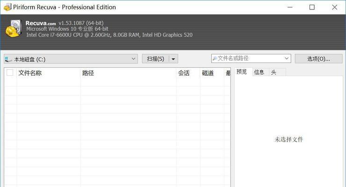
Task: Click the Intel Core i7-6600U CPU spec line
Action: (x=109, y=35)
